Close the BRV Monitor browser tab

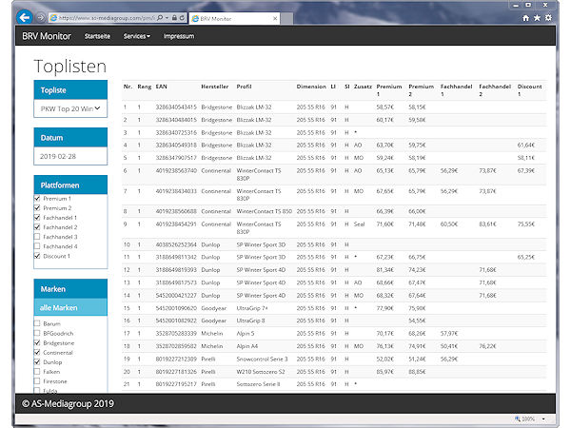275,18
